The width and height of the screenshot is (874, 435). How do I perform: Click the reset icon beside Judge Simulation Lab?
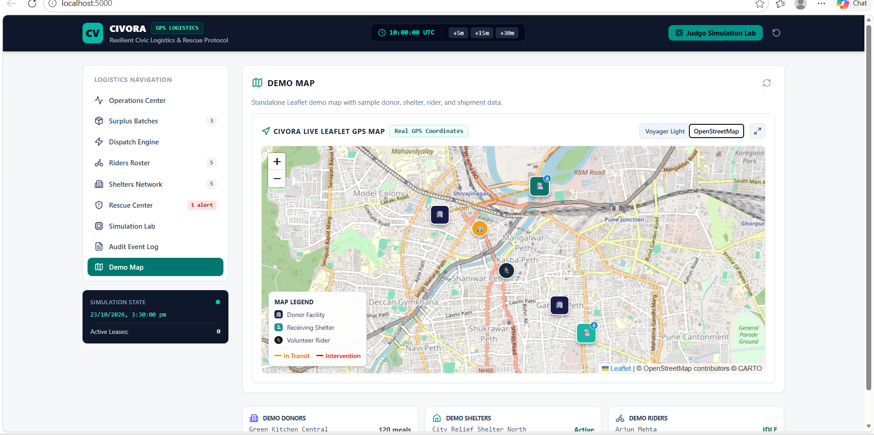(776, 33)
